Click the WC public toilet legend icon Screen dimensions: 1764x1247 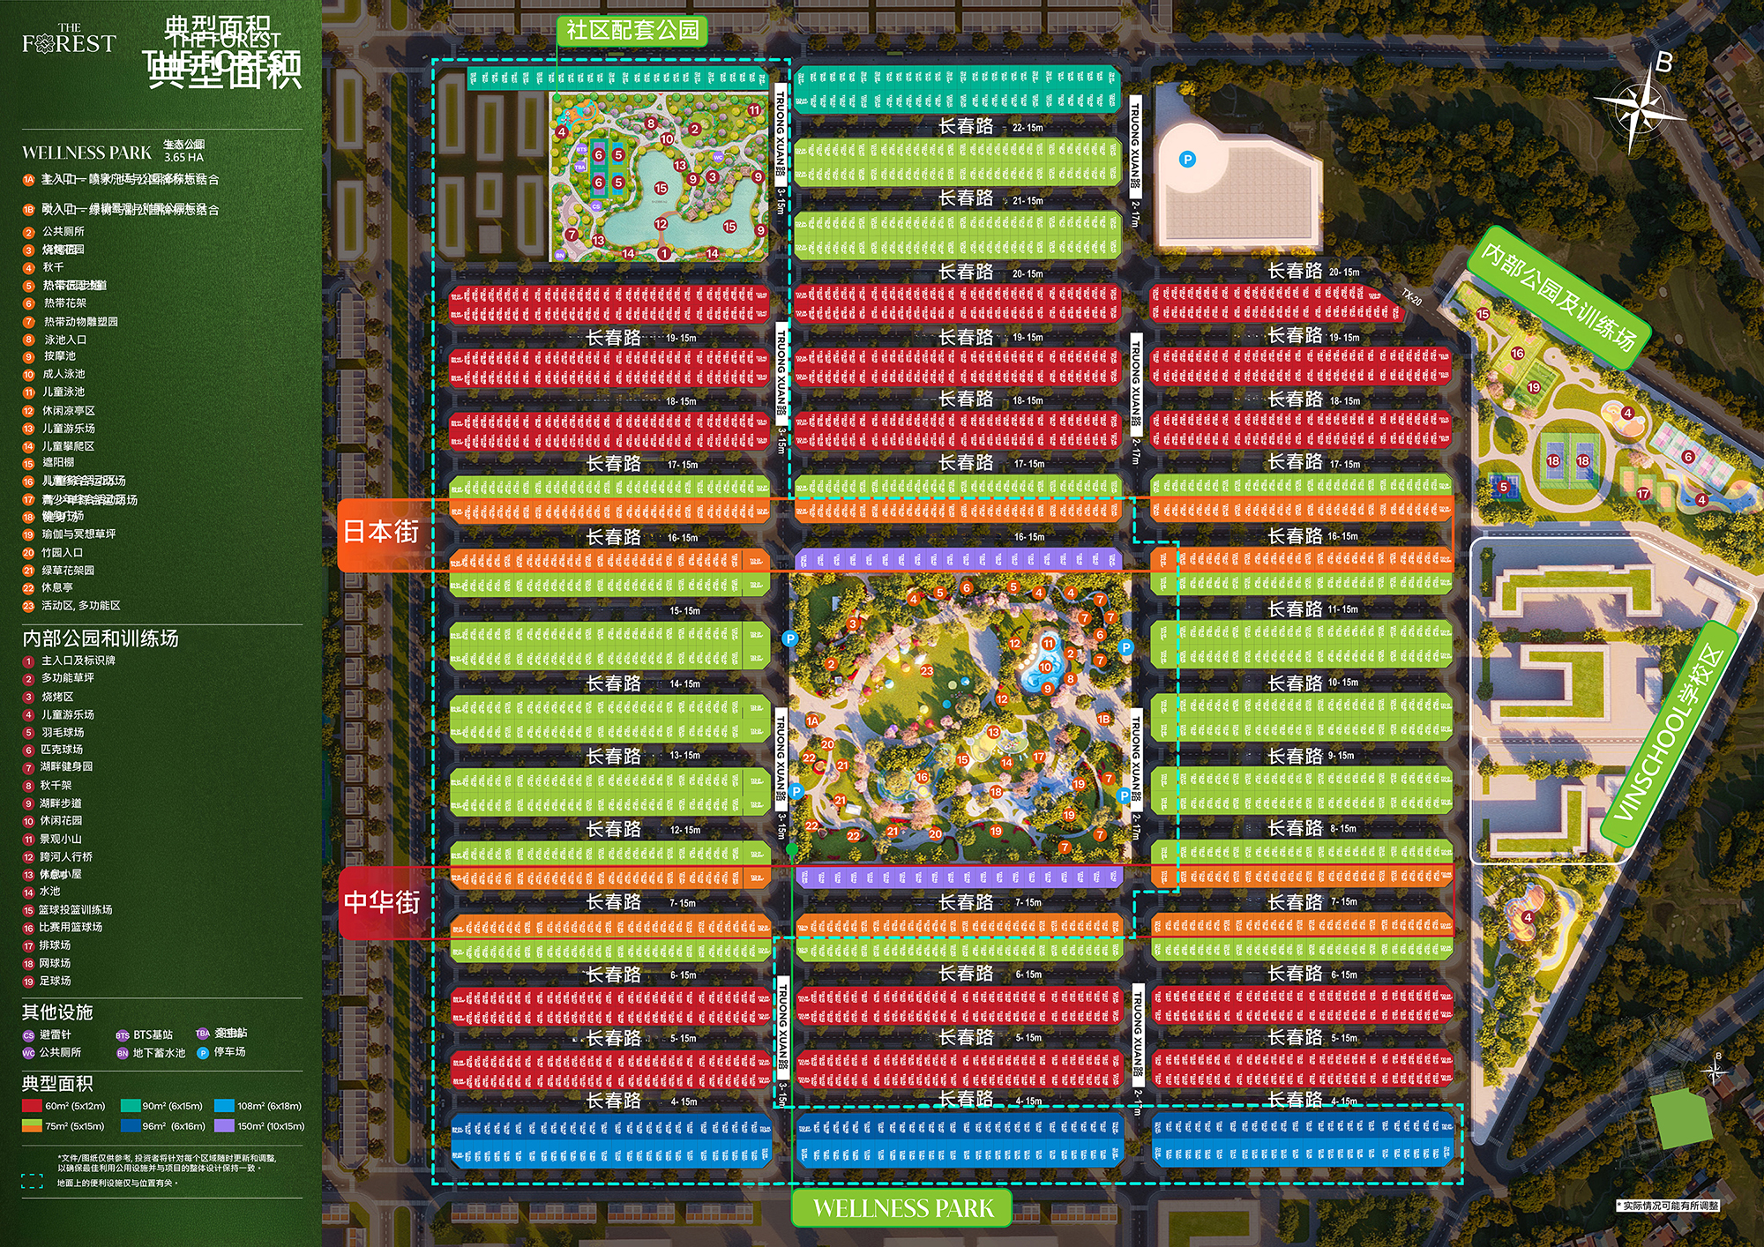point(28,1053)
